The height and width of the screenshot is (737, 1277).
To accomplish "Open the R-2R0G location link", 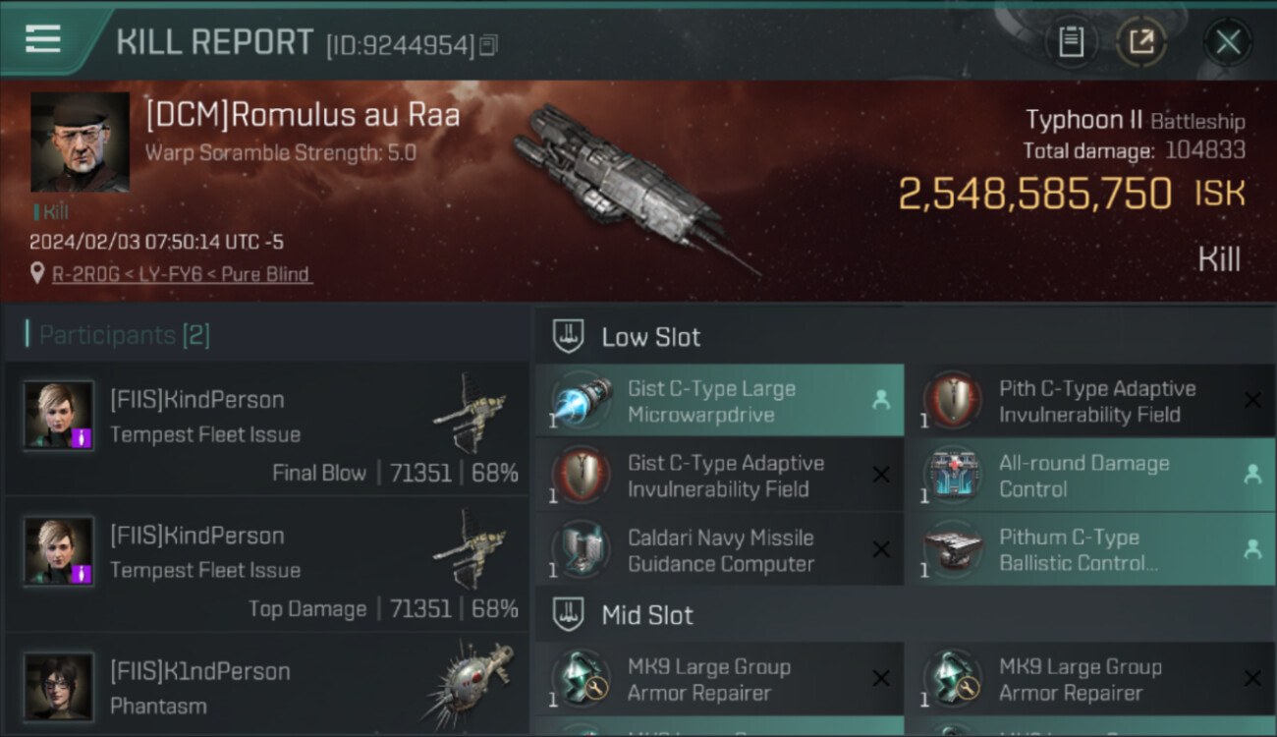I will (183, 274).
